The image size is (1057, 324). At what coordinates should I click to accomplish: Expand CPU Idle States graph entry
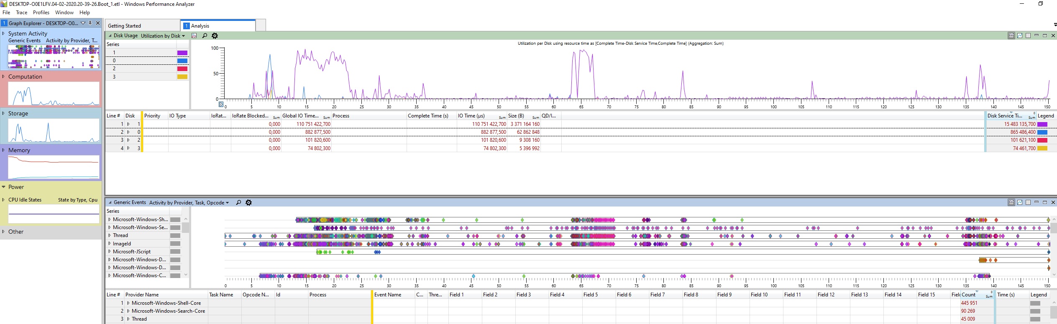tap(3, 200)
